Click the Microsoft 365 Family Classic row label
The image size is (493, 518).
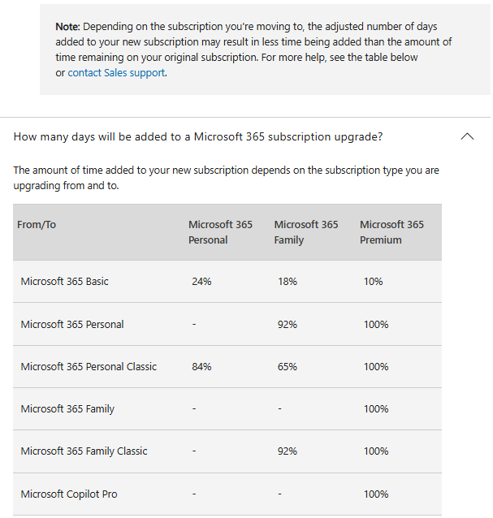pos(84,451)
